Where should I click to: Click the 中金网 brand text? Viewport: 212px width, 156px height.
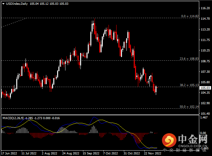coord(192,139)
